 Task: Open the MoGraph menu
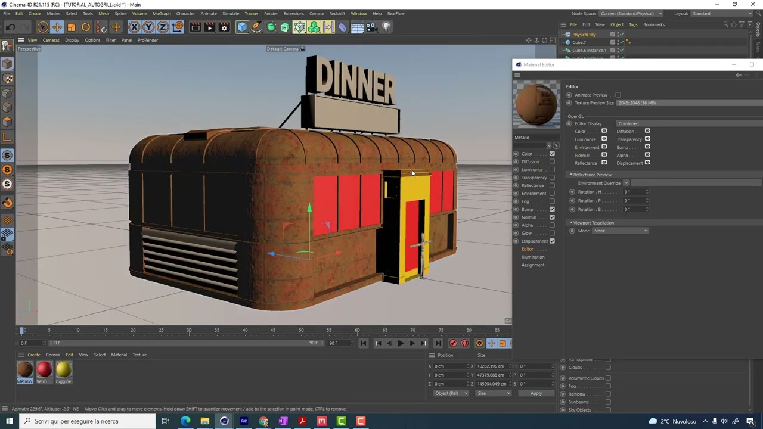[162, 13]
